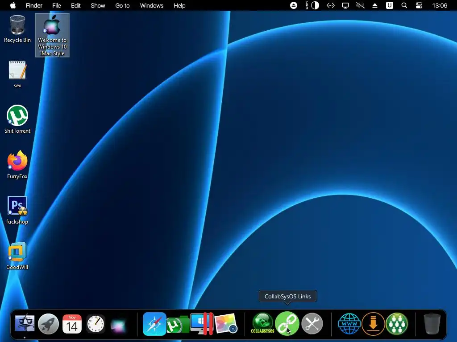The height and width of the screenshot is (342, 457).
Task: Open the Calendar icon showing Nov 14
Action: pos(72,324)
